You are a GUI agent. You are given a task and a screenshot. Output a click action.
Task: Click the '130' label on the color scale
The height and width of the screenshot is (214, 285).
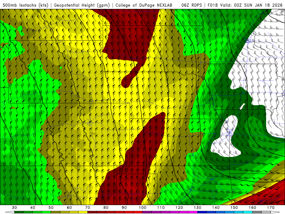pos(198,208)
